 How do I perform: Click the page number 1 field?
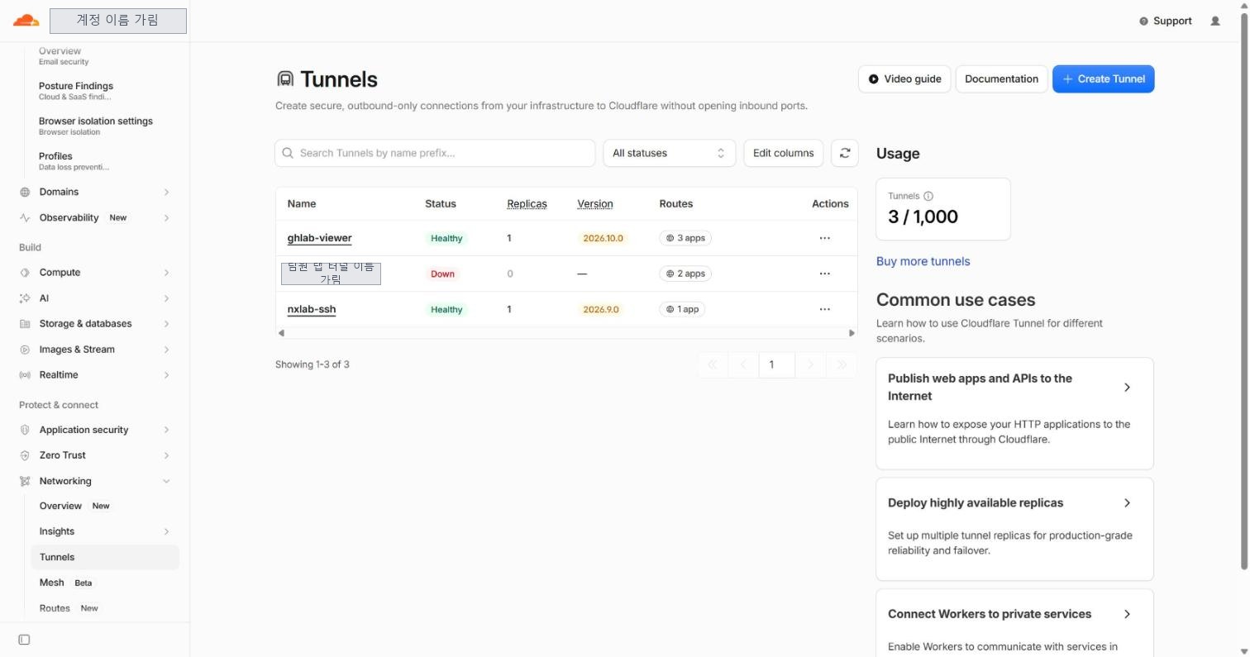777,364
